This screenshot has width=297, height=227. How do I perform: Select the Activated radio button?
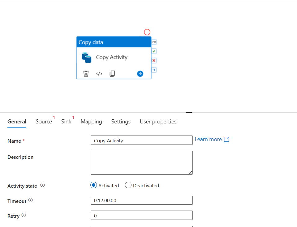pyautogui.click(x=93, y=185)
